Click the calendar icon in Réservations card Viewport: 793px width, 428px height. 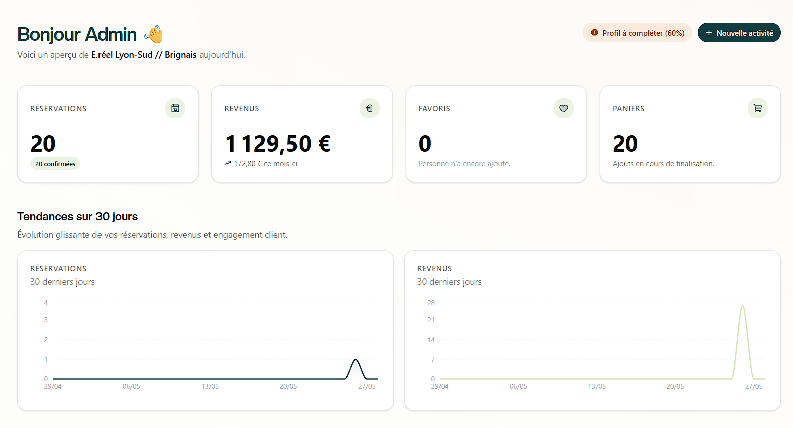175,108
